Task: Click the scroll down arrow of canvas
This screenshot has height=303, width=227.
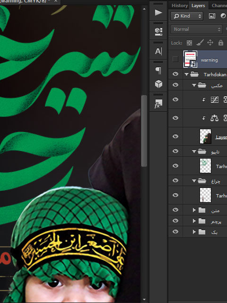Action: [x=144, y=300]
